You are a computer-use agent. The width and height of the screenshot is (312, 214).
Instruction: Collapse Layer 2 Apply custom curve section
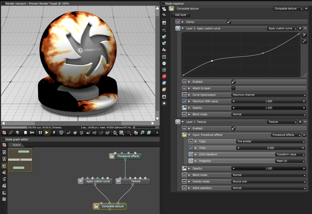tap(183, 28)
